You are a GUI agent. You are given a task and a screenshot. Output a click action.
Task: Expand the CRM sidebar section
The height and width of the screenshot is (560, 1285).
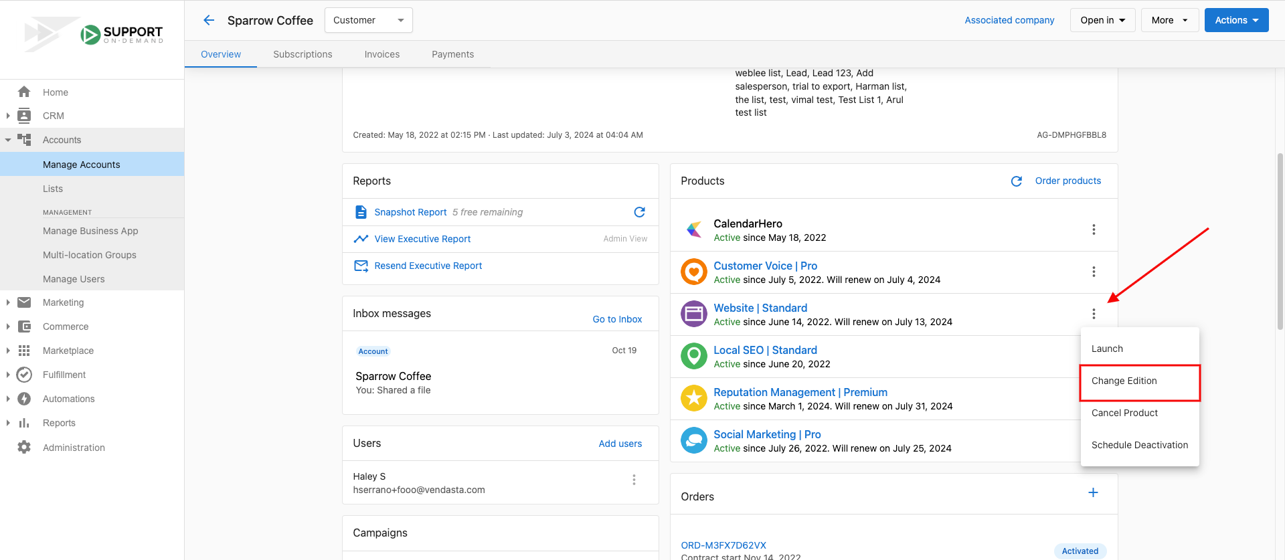pos(8,116)
